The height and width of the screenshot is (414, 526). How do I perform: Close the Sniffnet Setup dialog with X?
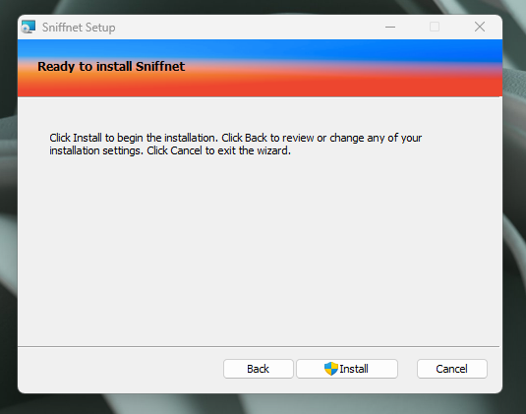pyautogui.click(x=480, y=27)
